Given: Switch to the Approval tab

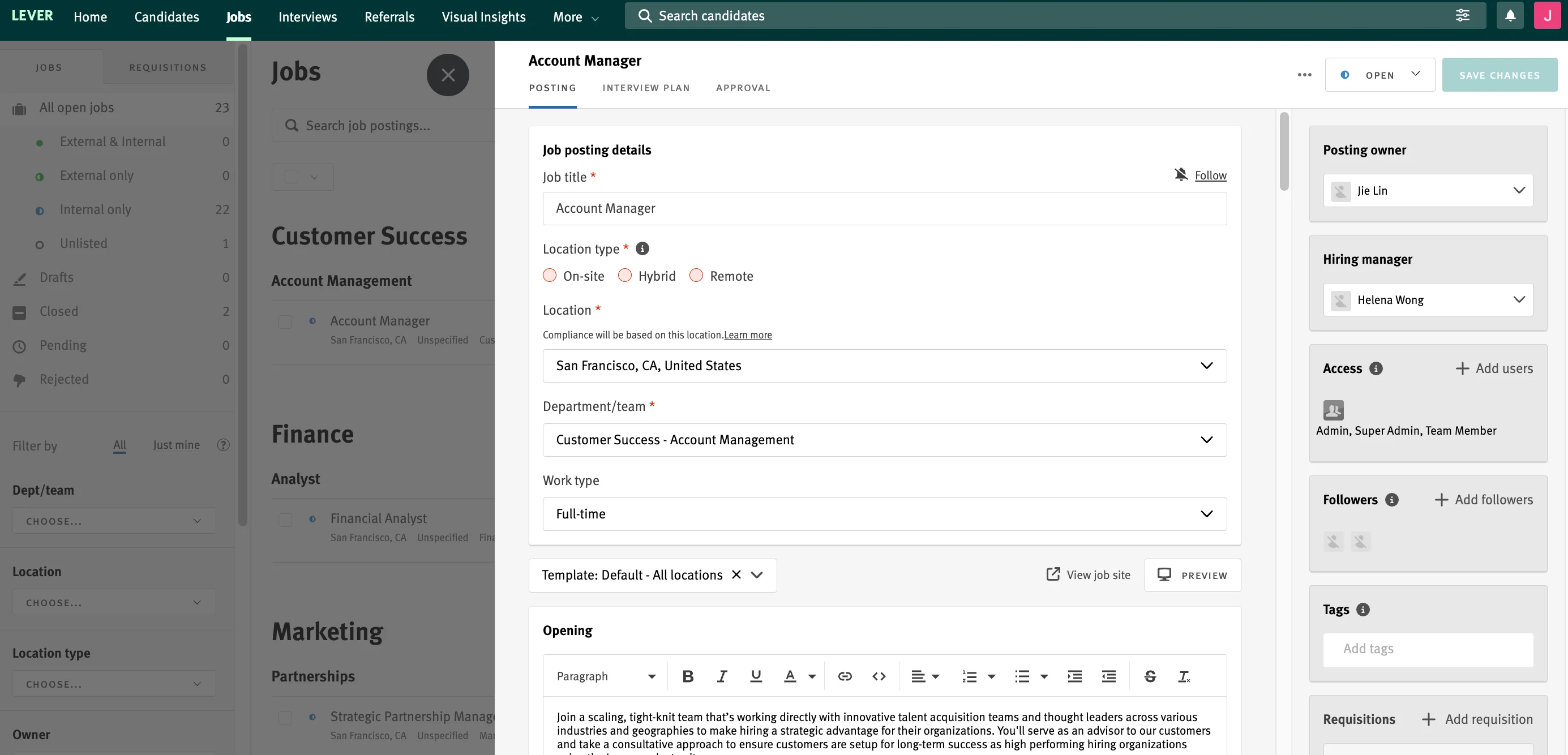Looking at the screenshot, I should click(743, 88).
